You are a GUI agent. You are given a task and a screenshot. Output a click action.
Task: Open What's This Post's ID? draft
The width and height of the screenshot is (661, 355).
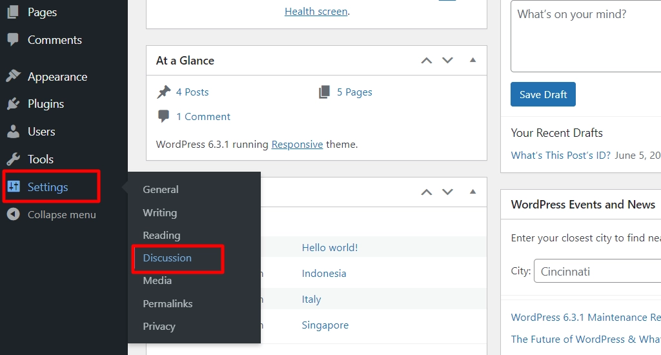[561, 155]
